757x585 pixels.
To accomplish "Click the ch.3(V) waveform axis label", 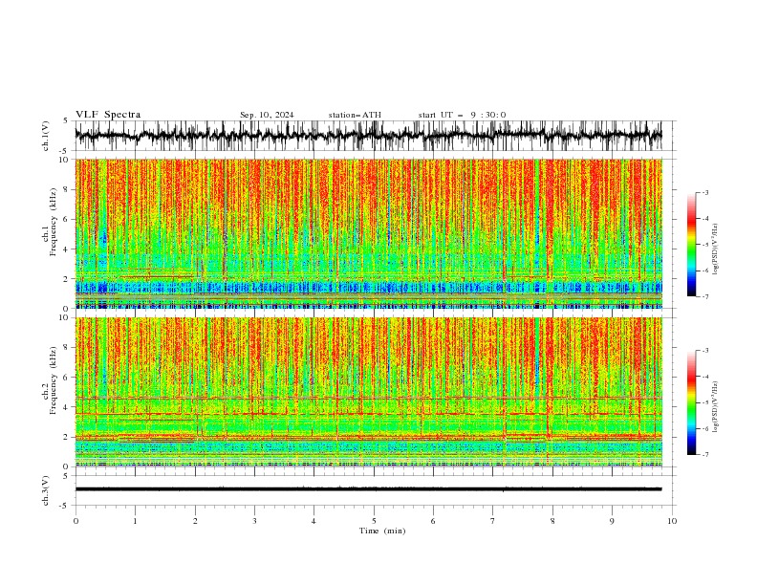I will [x=46, y=490].
